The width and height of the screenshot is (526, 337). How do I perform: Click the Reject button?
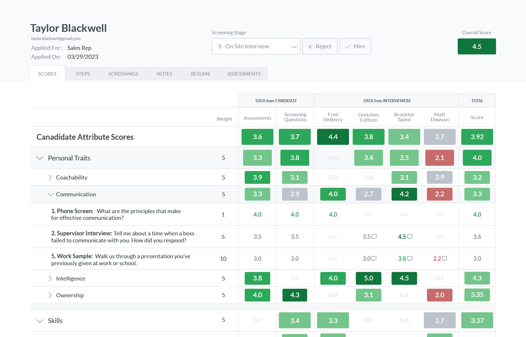click(x=320, y=46)
